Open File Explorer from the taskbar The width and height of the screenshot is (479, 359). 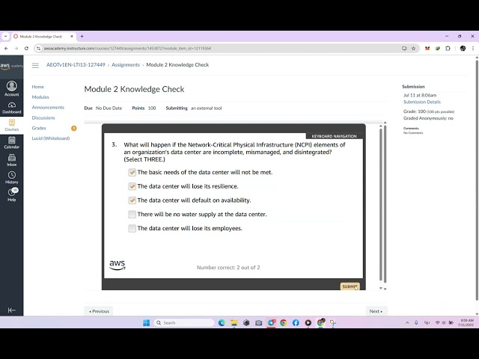pos(234,322)
